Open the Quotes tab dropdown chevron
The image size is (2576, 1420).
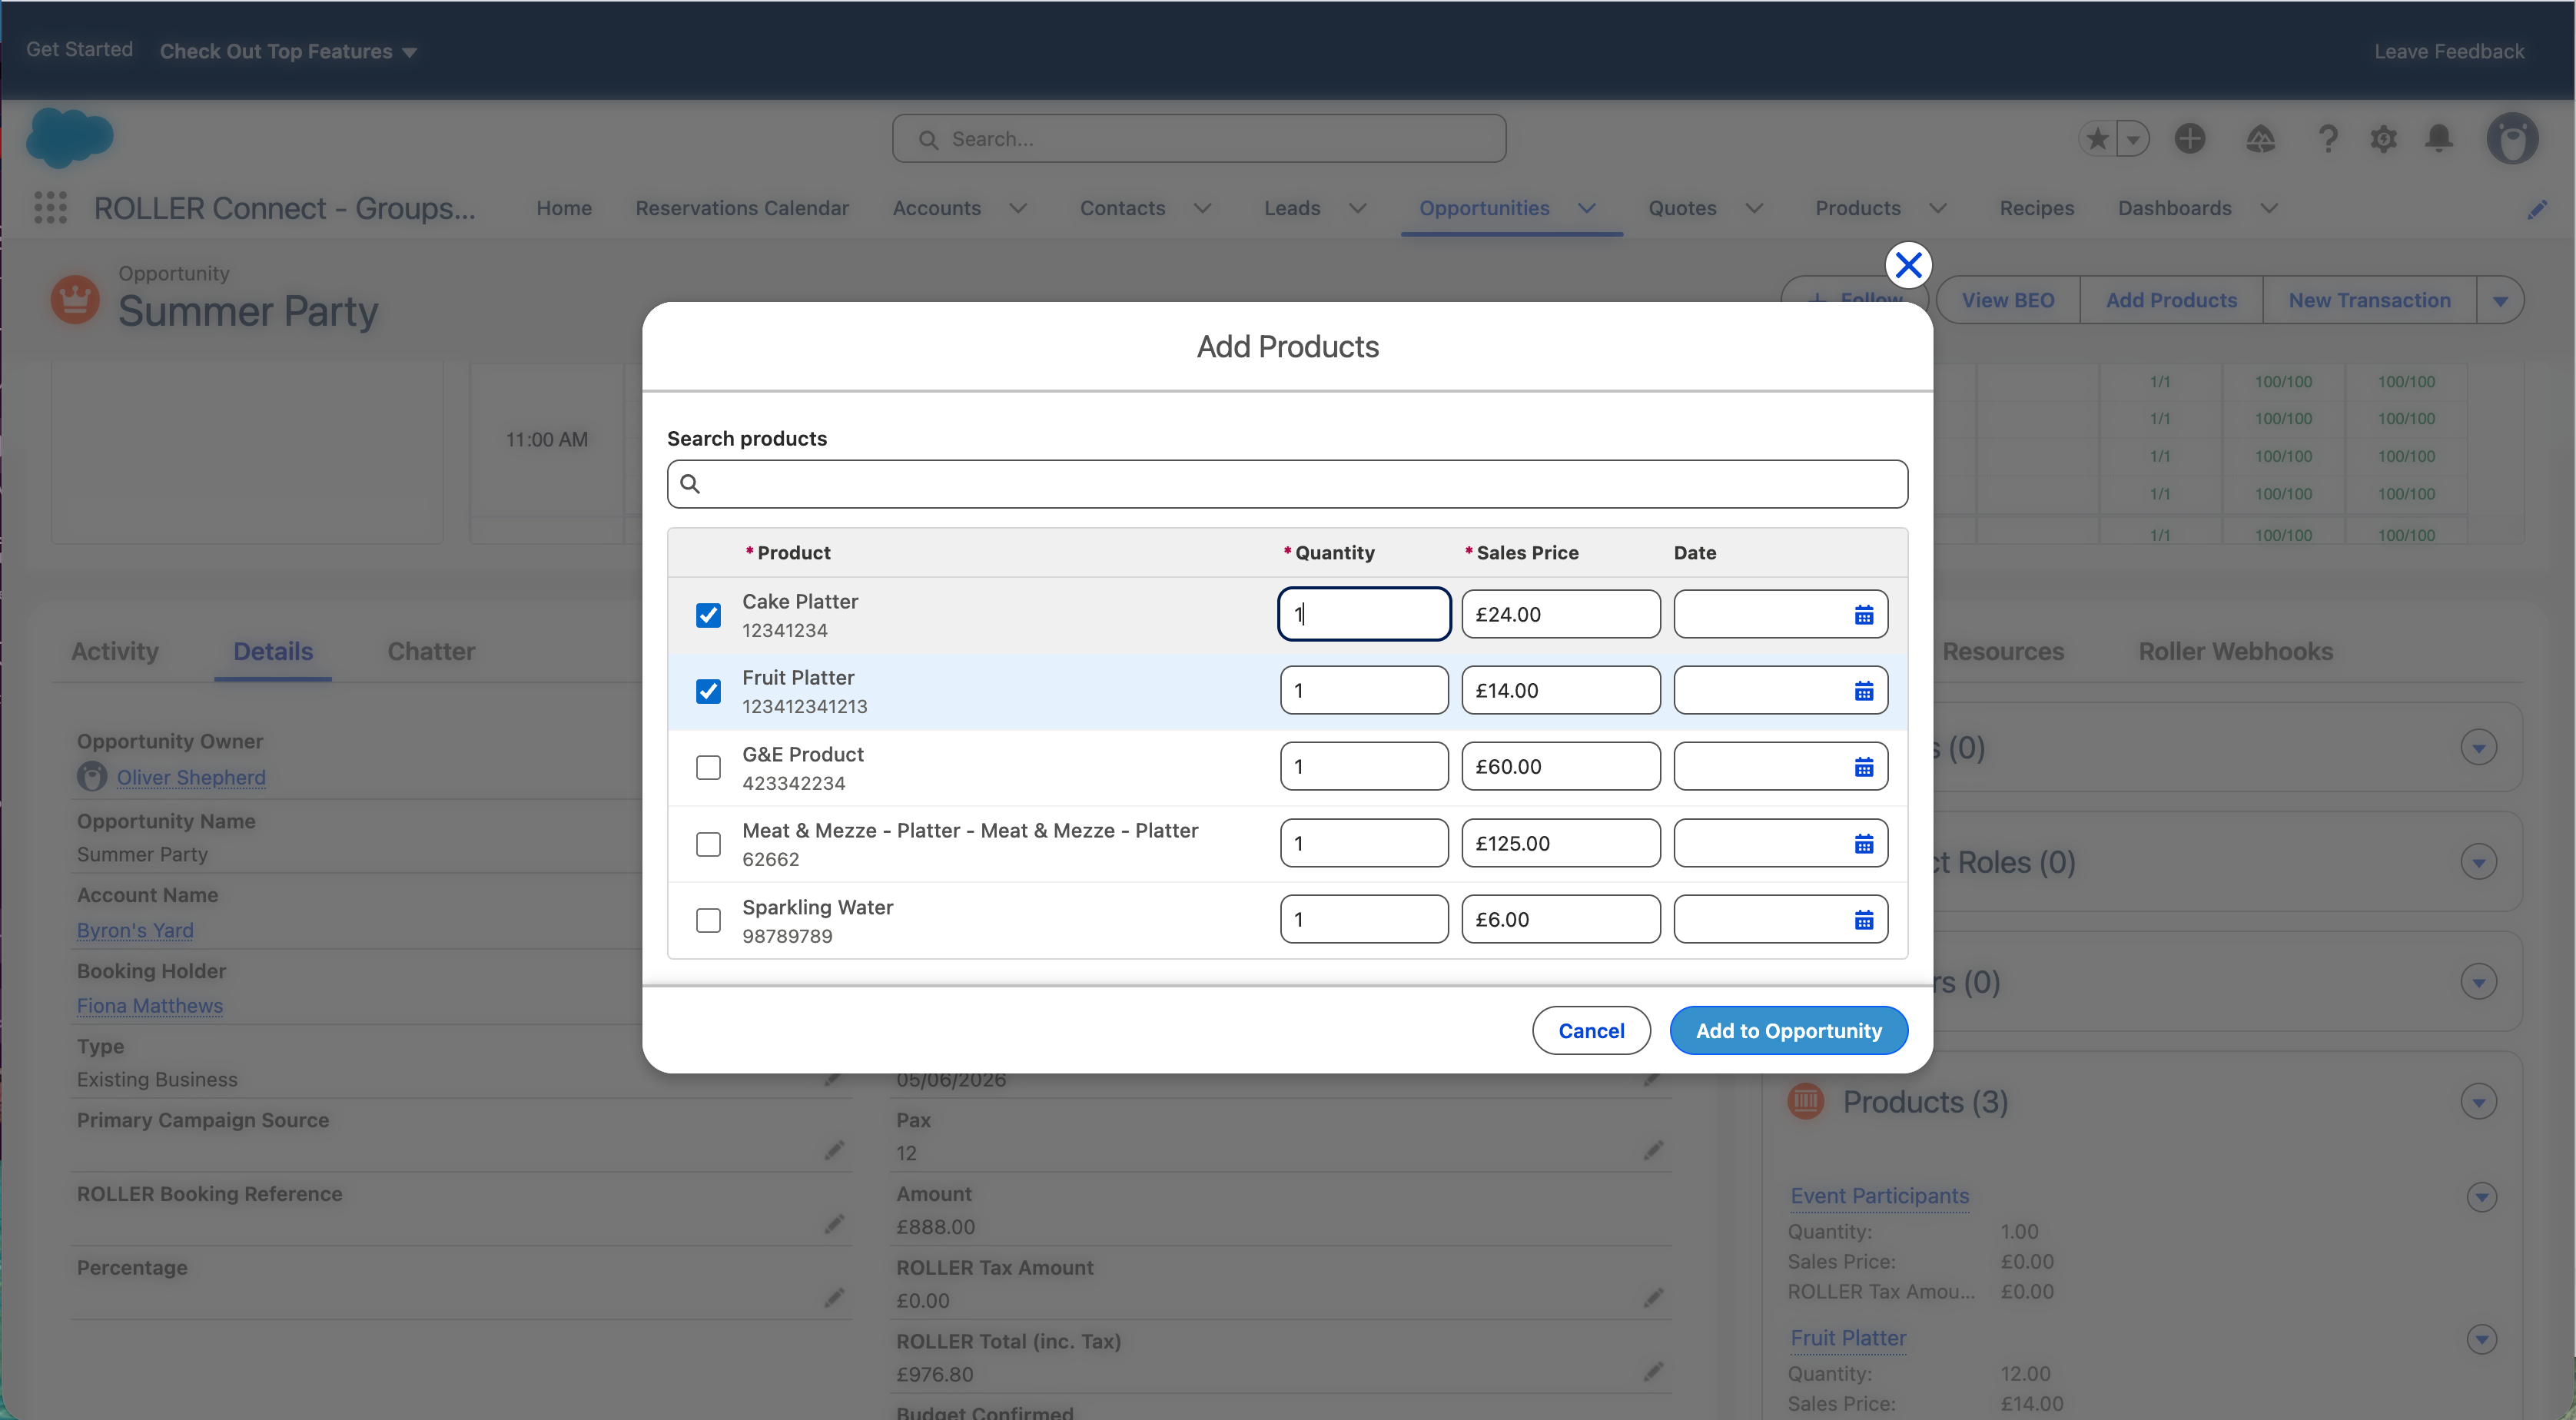click(x=1754, y=208)
